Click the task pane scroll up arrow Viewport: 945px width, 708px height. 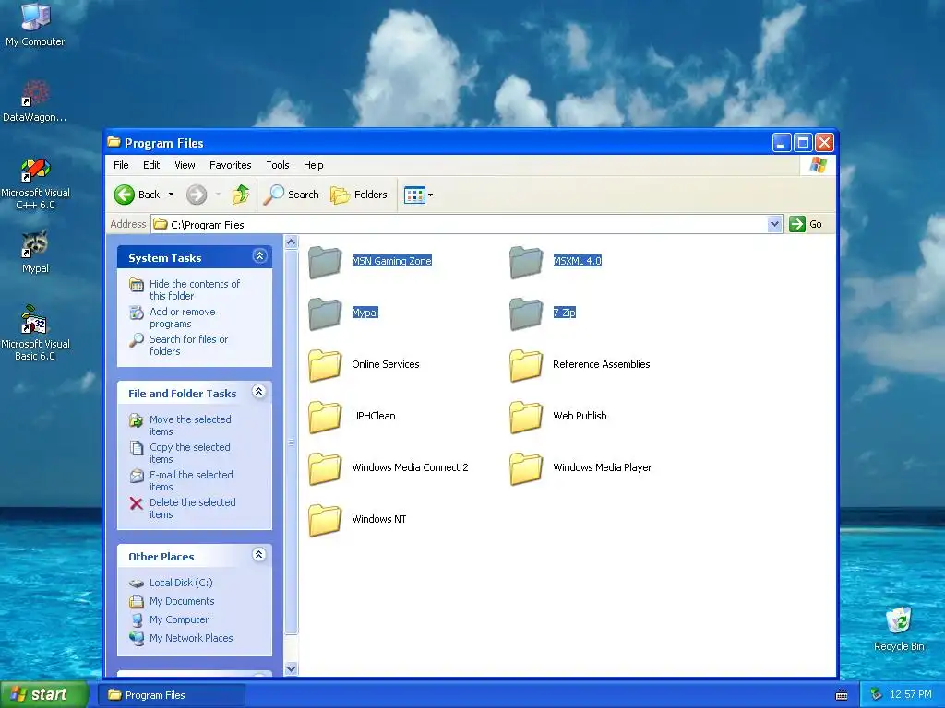tap(291, 242)
